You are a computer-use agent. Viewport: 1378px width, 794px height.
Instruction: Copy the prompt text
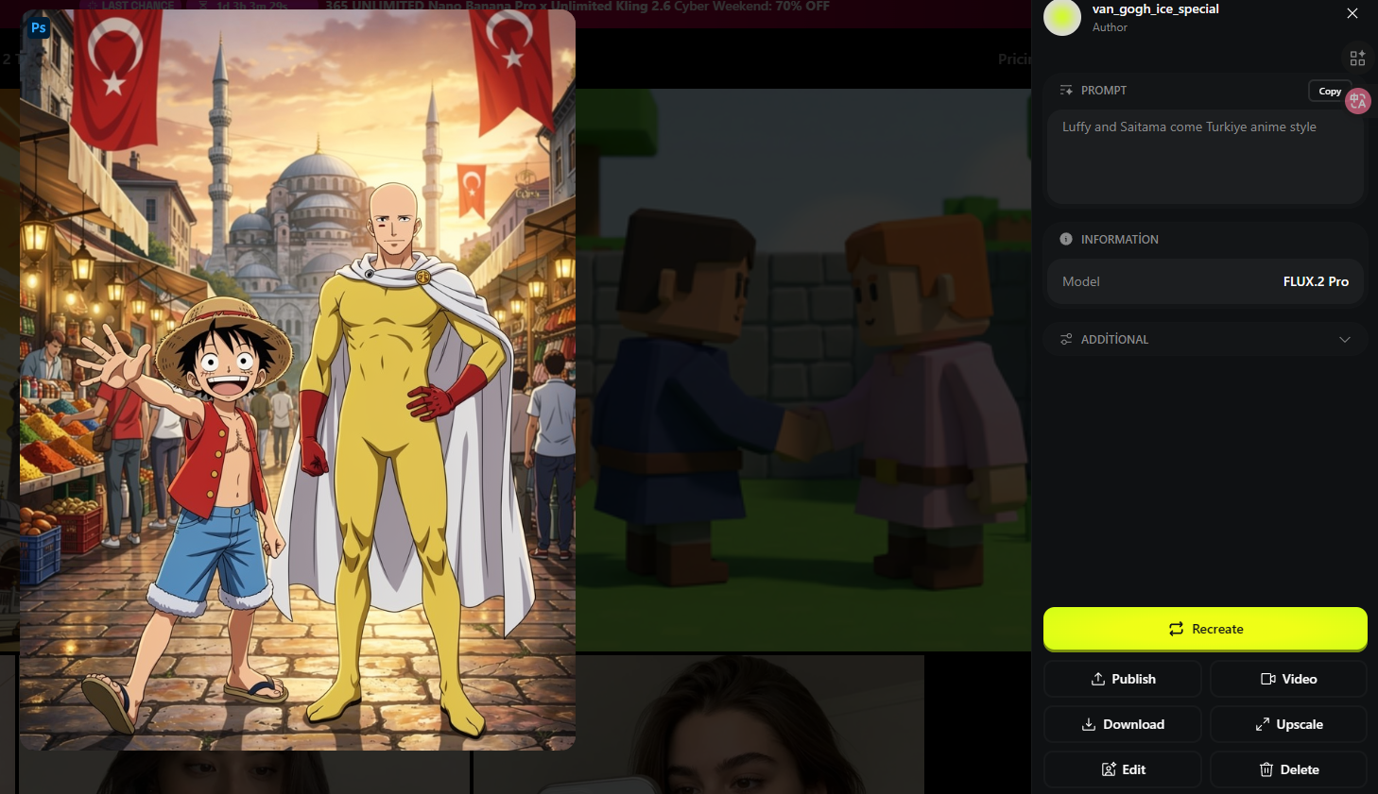point(1329,92)
